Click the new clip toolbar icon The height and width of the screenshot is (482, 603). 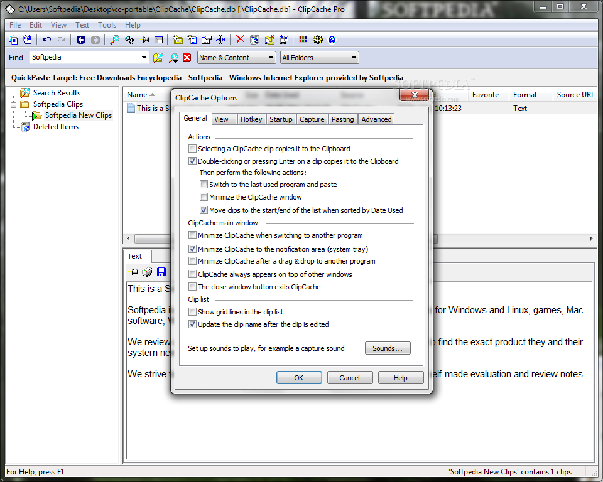pos(192,40)
